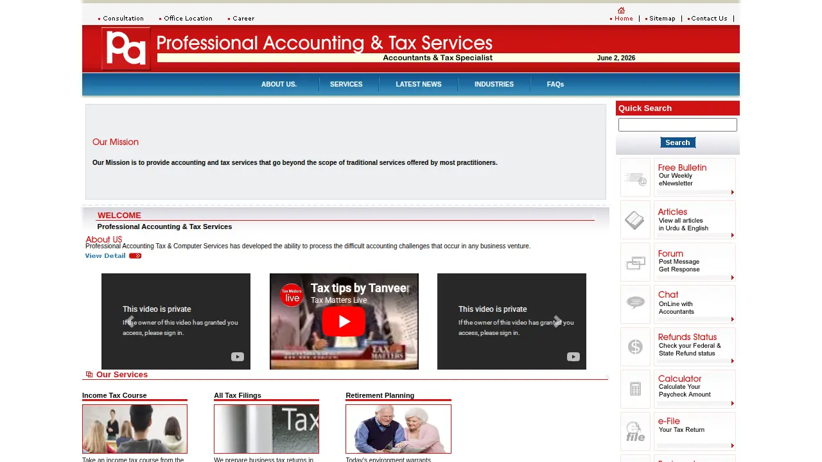Click the Forum red arrow
The height and width of the screenshot is (462, 822).
click(x=733, y=277)
